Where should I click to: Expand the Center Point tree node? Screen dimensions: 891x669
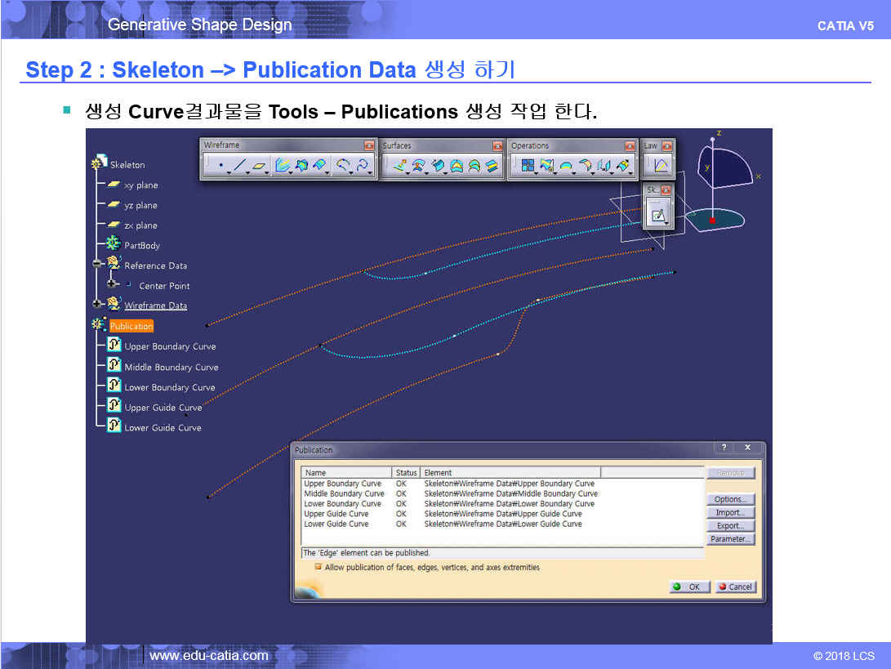(x=113, y=285)
